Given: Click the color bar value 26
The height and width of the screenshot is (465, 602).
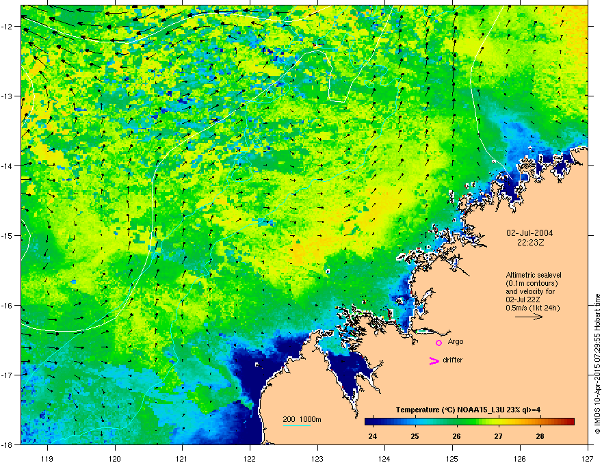Looking at the screenshot, I should click(x=456, y=436).
